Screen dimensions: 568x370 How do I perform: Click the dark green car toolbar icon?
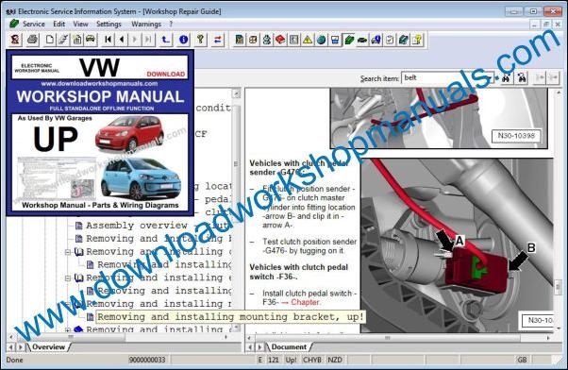(x=362, y=39)
